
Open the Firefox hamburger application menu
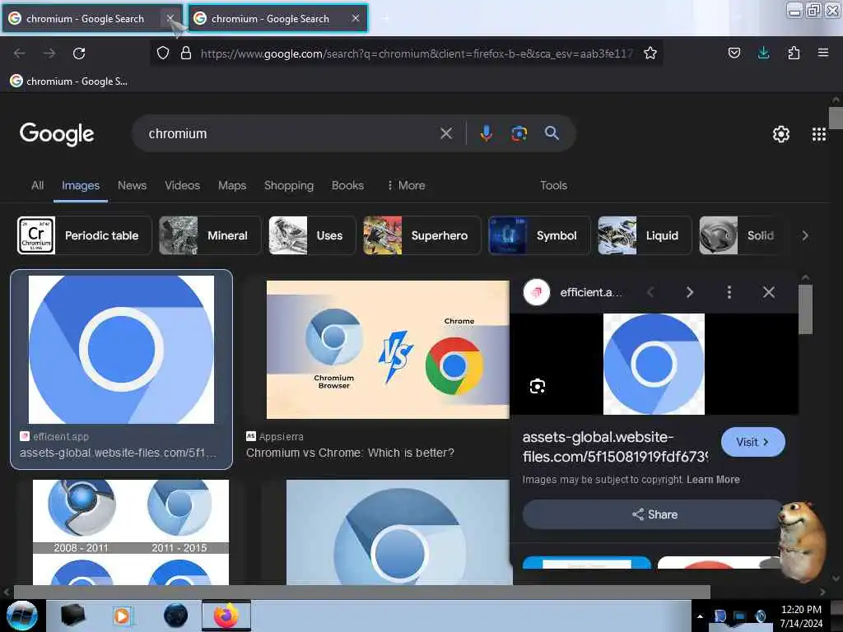(822, 53)
